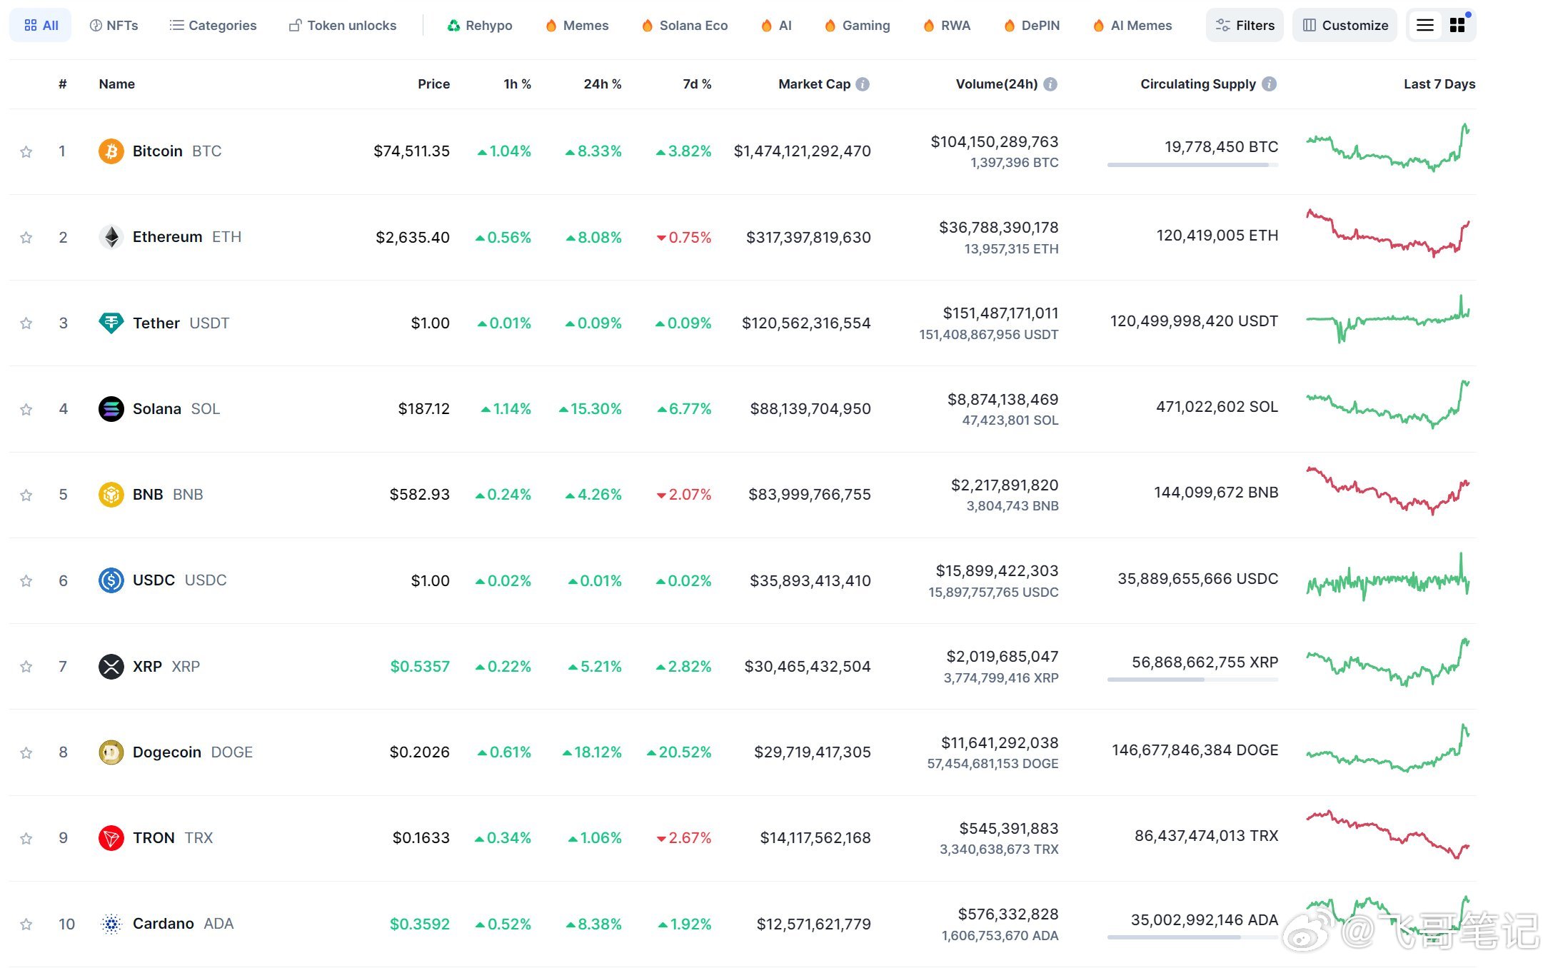
Task: Sort by Volume(24h) column header
Action: pos(996,84)
